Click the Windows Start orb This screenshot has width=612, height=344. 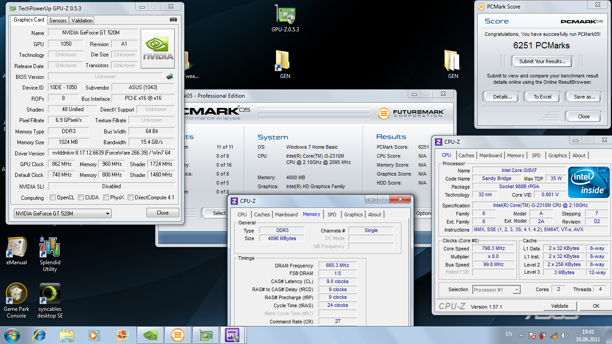pyautogui.click(x=11, y=335)
